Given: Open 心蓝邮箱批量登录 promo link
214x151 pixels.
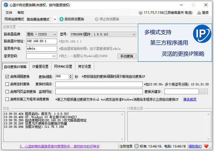Looking at the screenshot, I should [60, 146].
